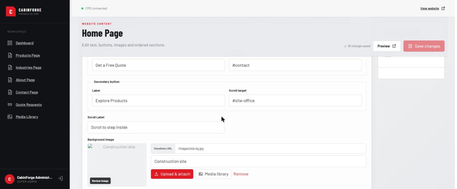Click the external link icon beside View website
The width and height of the screenshot is (457, 189).
click(443, 8)
